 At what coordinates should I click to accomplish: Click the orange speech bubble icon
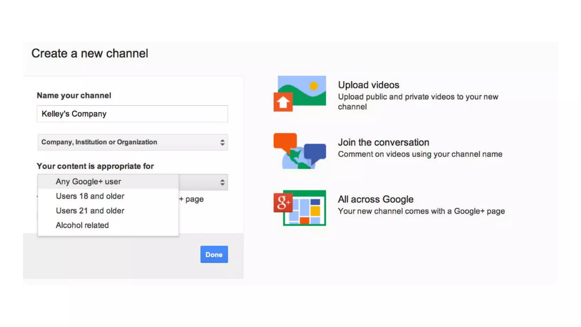coord(285,141)
